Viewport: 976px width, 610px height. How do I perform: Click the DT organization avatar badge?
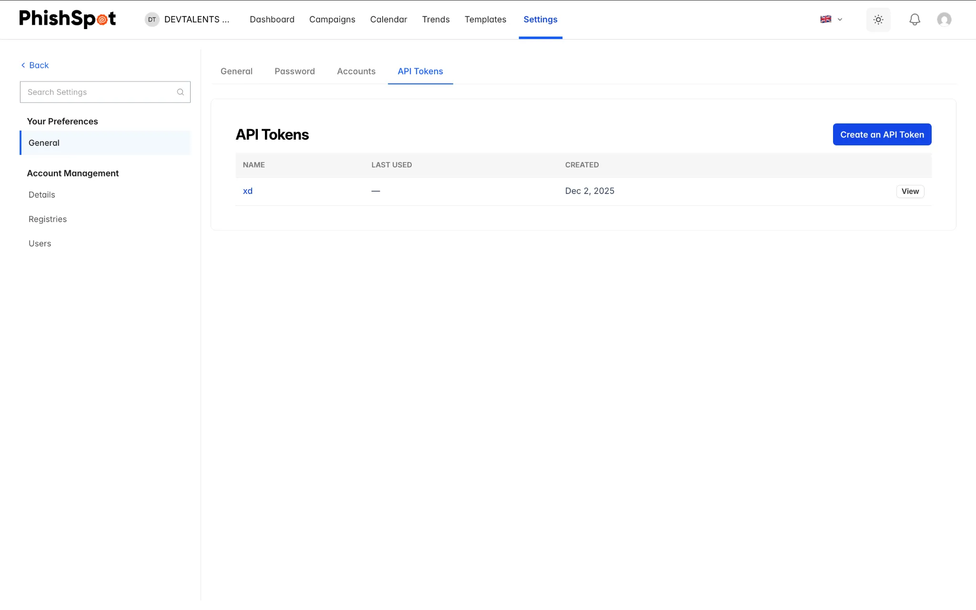(x=152, y=20)
